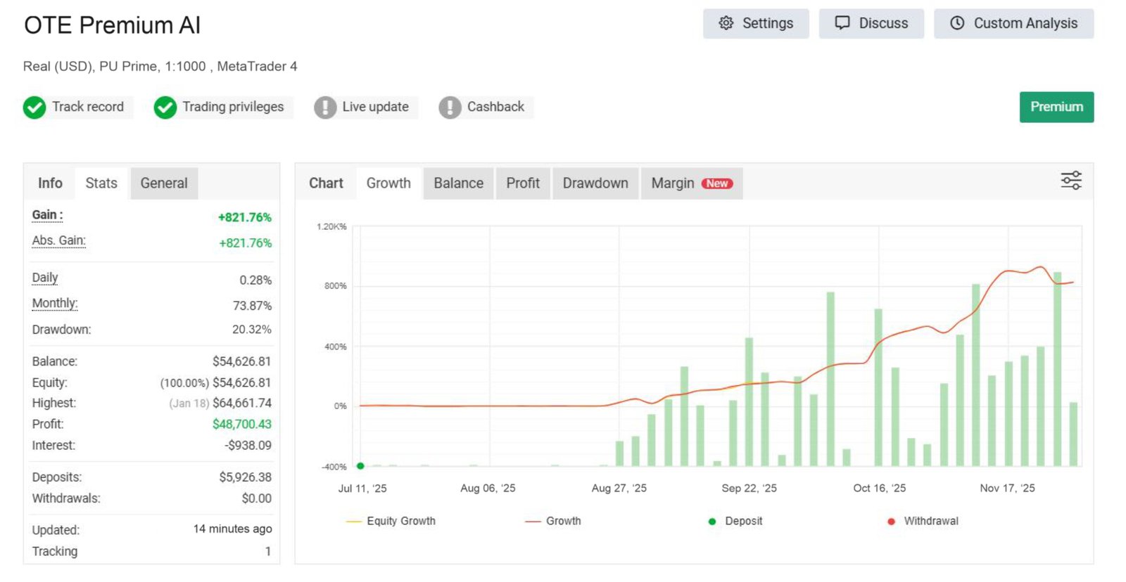Viewport: 1126px width, 582px height.
Task: Open chart filter sliders icon
Action: tap(1070, 181)
